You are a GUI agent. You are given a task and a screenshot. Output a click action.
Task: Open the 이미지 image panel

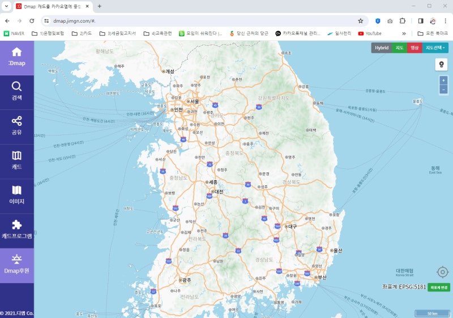pos(17,196)
